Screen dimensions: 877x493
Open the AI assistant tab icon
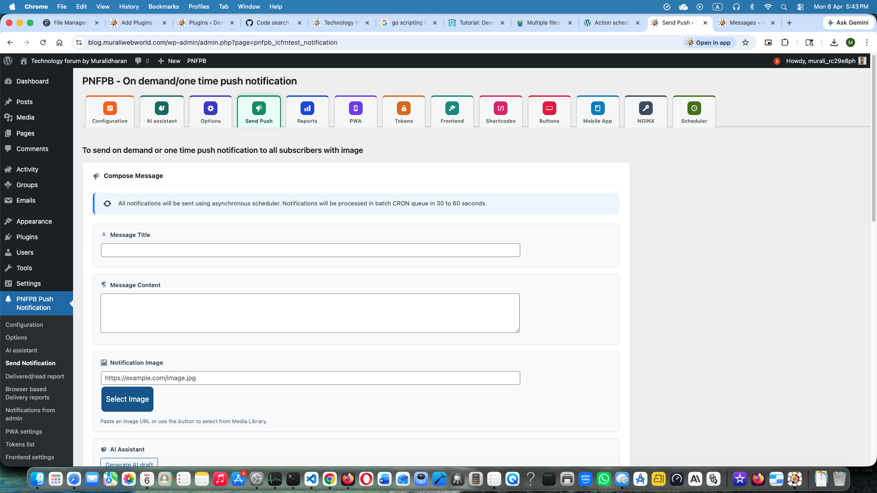click(162, 108)
